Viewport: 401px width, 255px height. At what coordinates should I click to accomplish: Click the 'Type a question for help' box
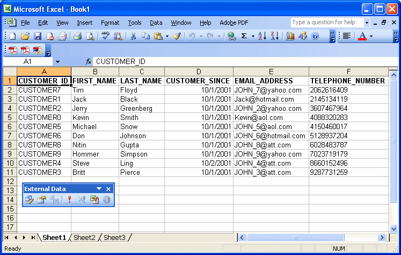point(326,23)
